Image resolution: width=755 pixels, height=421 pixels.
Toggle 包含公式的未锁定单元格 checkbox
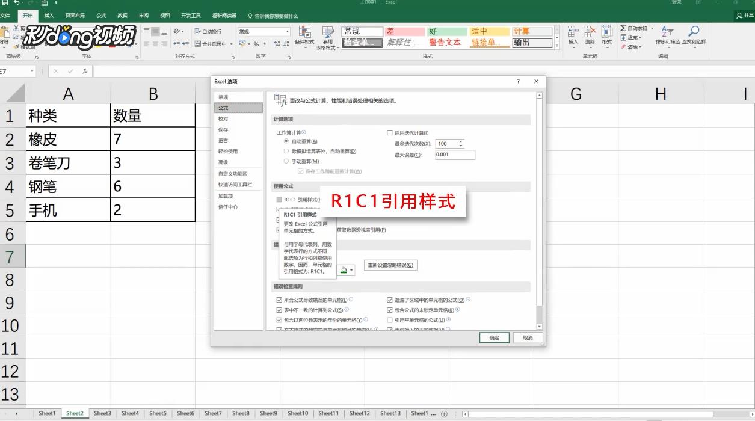point(390,310)
